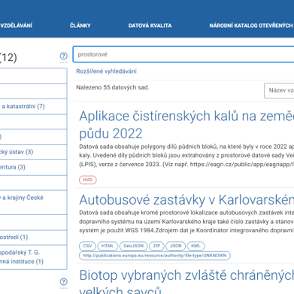Image resolution: width=294 pixels, height=294 pixels.
Task: Open DATOVÁ KVALITA navigation item
Action: click(150, 26)
